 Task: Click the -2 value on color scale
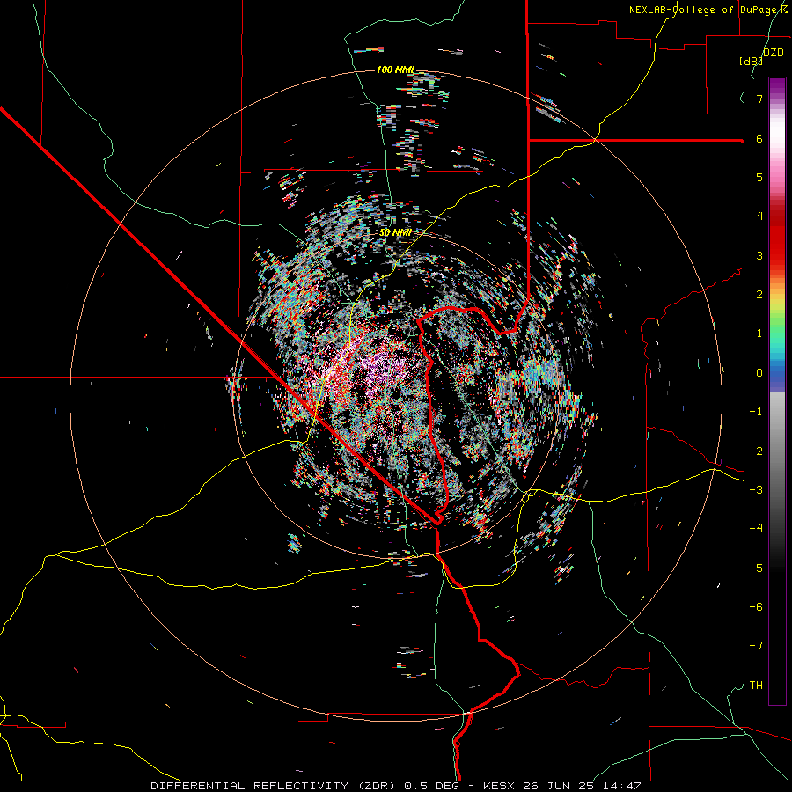(756, 451)
